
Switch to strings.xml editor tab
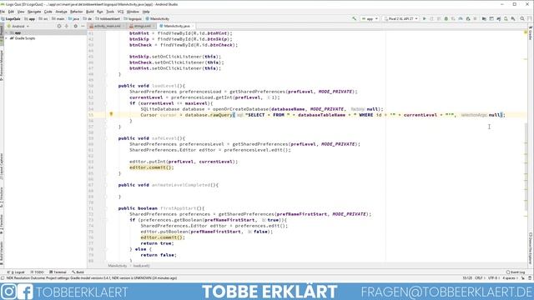tap(142, 26)
